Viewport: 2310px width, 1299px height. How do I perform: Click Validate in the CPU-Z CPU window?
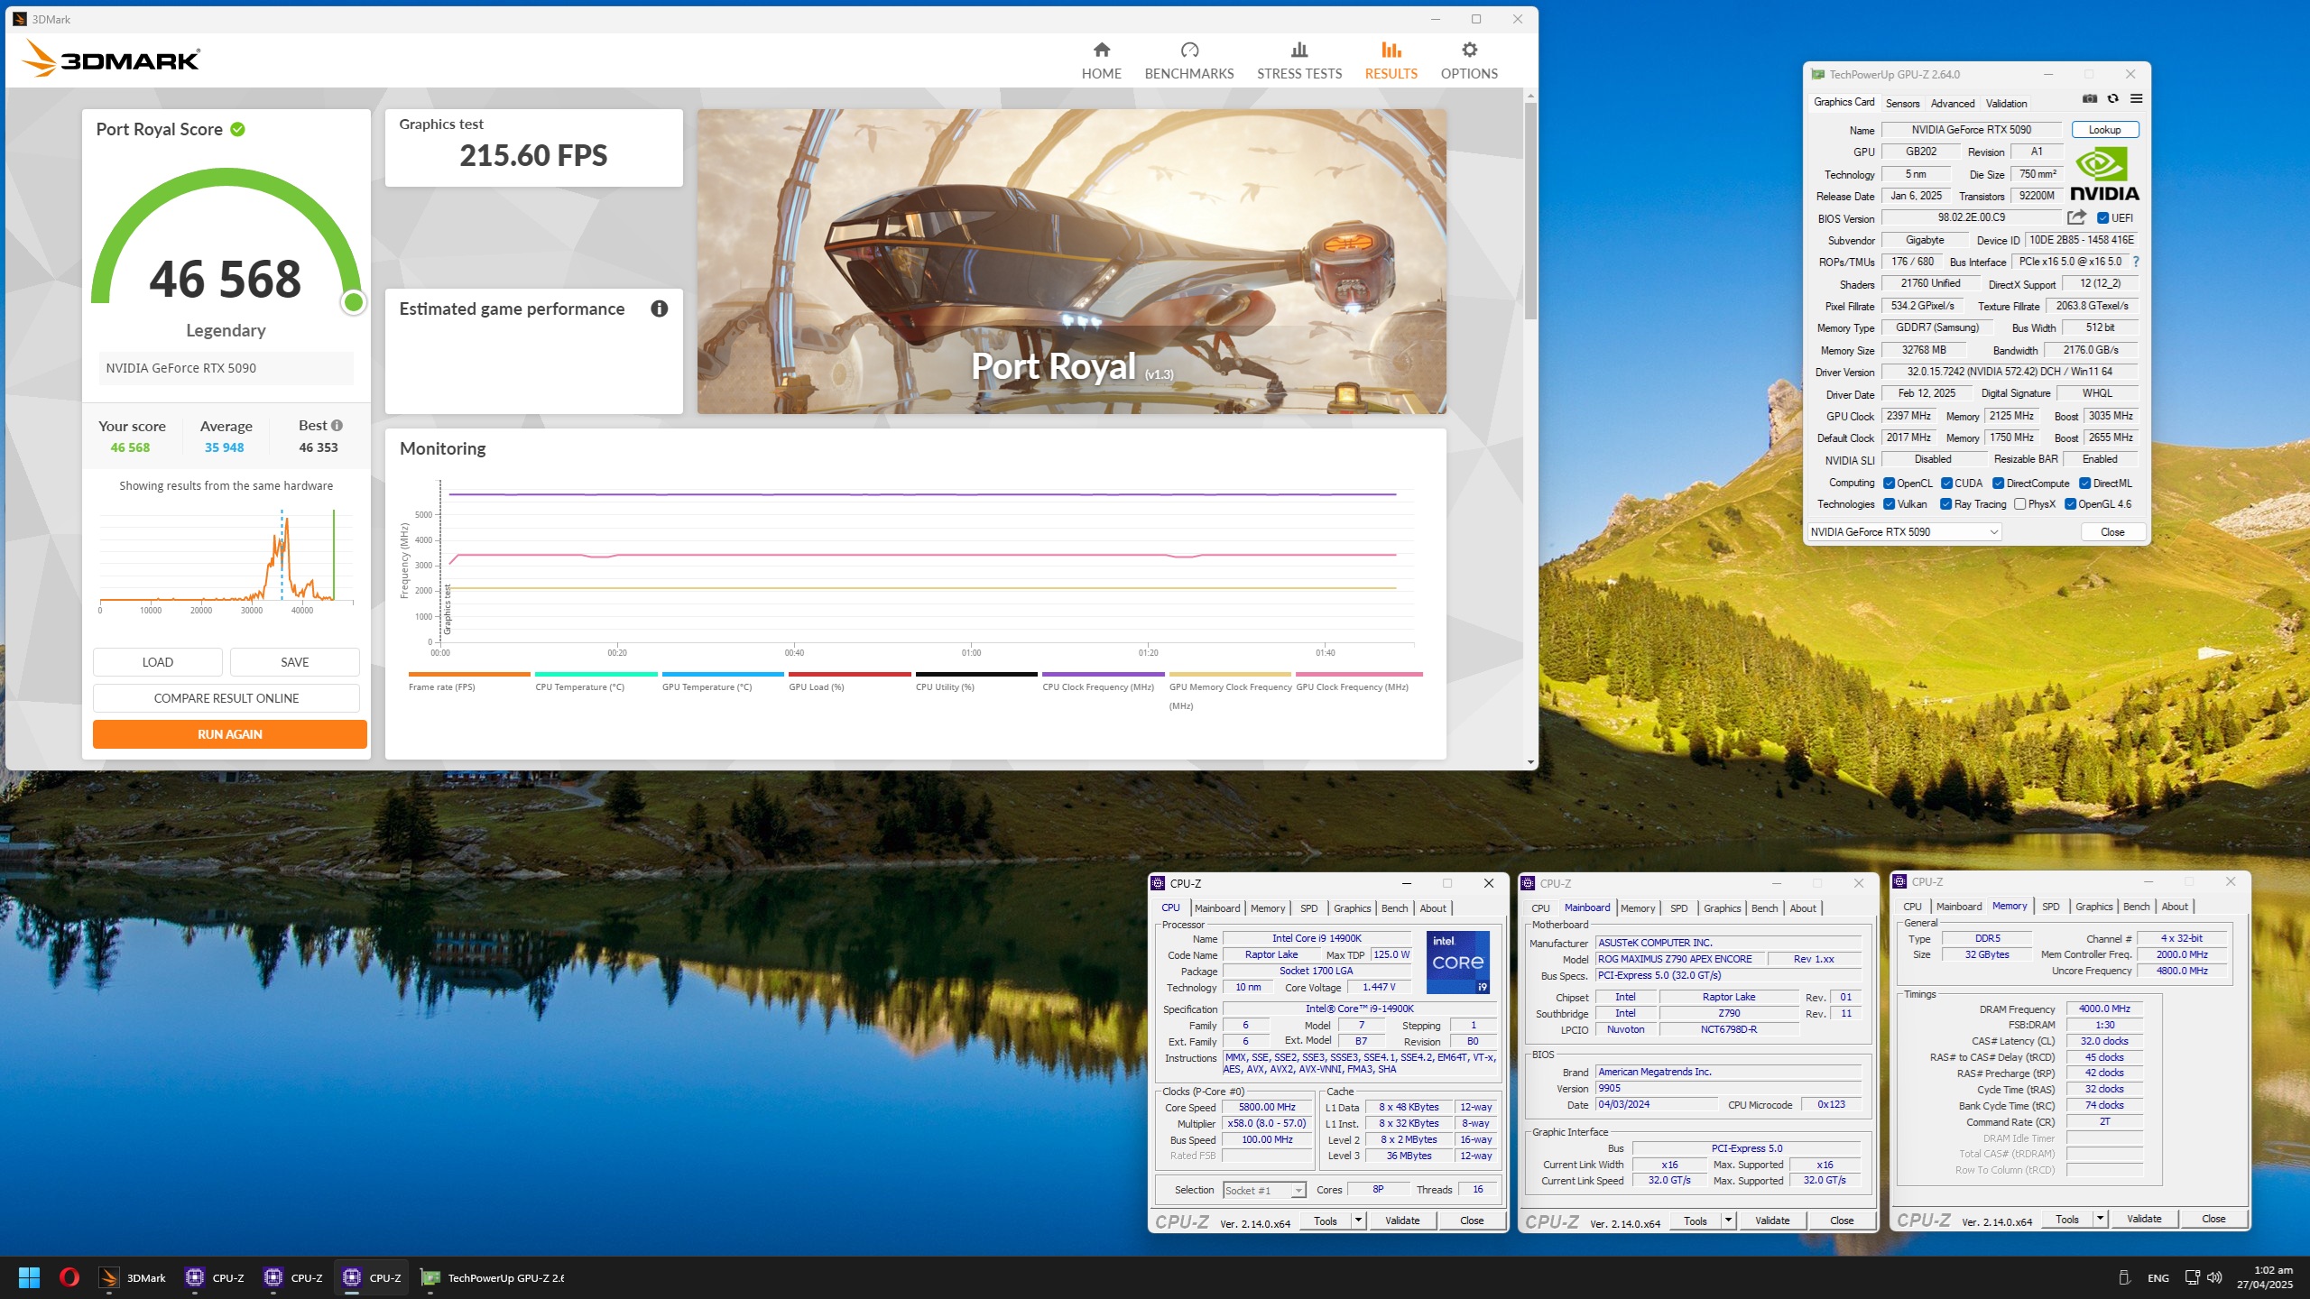coord(1402,1221)
